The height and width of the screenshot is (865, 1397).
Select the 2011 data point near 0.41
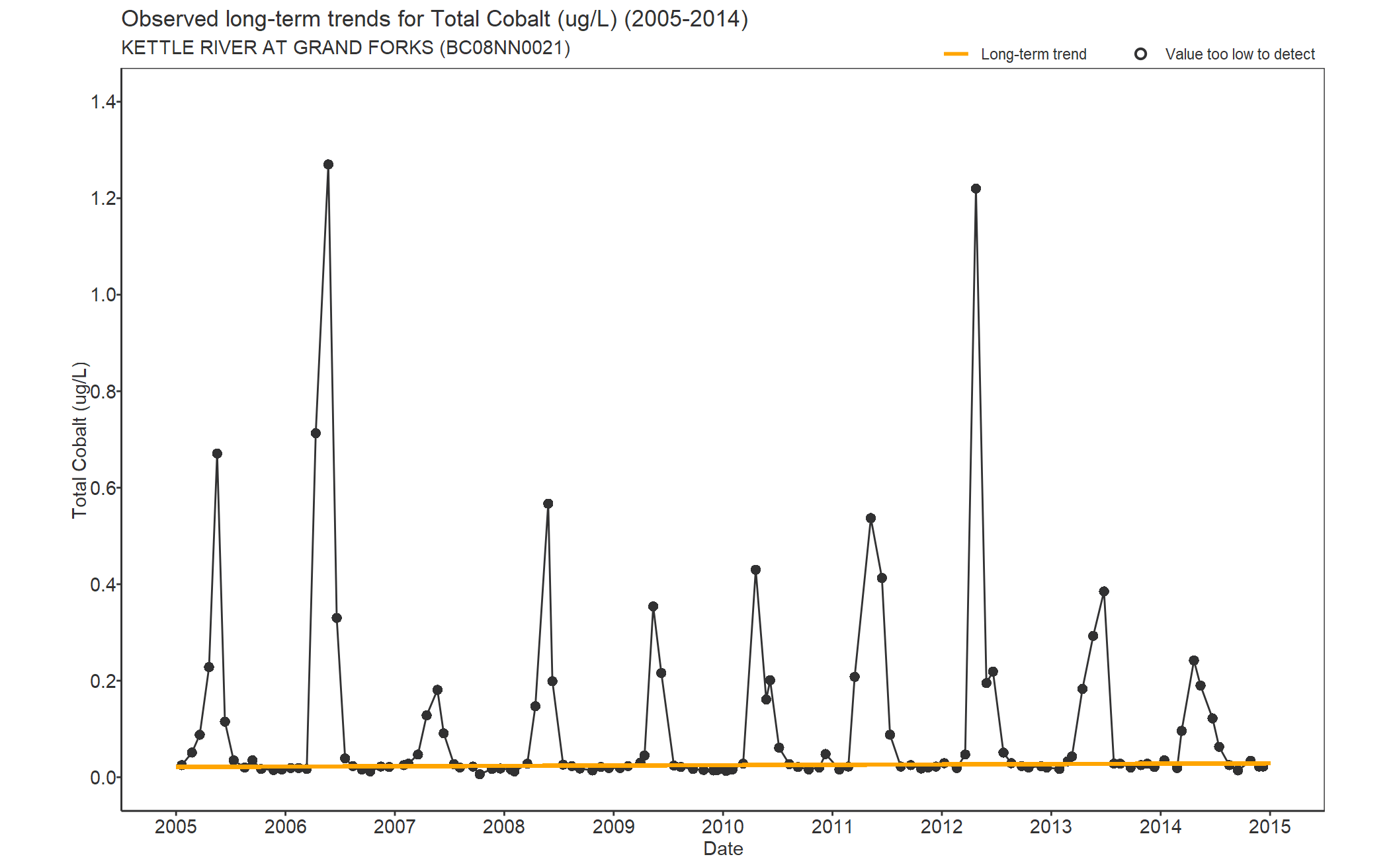tap(882, 578)
